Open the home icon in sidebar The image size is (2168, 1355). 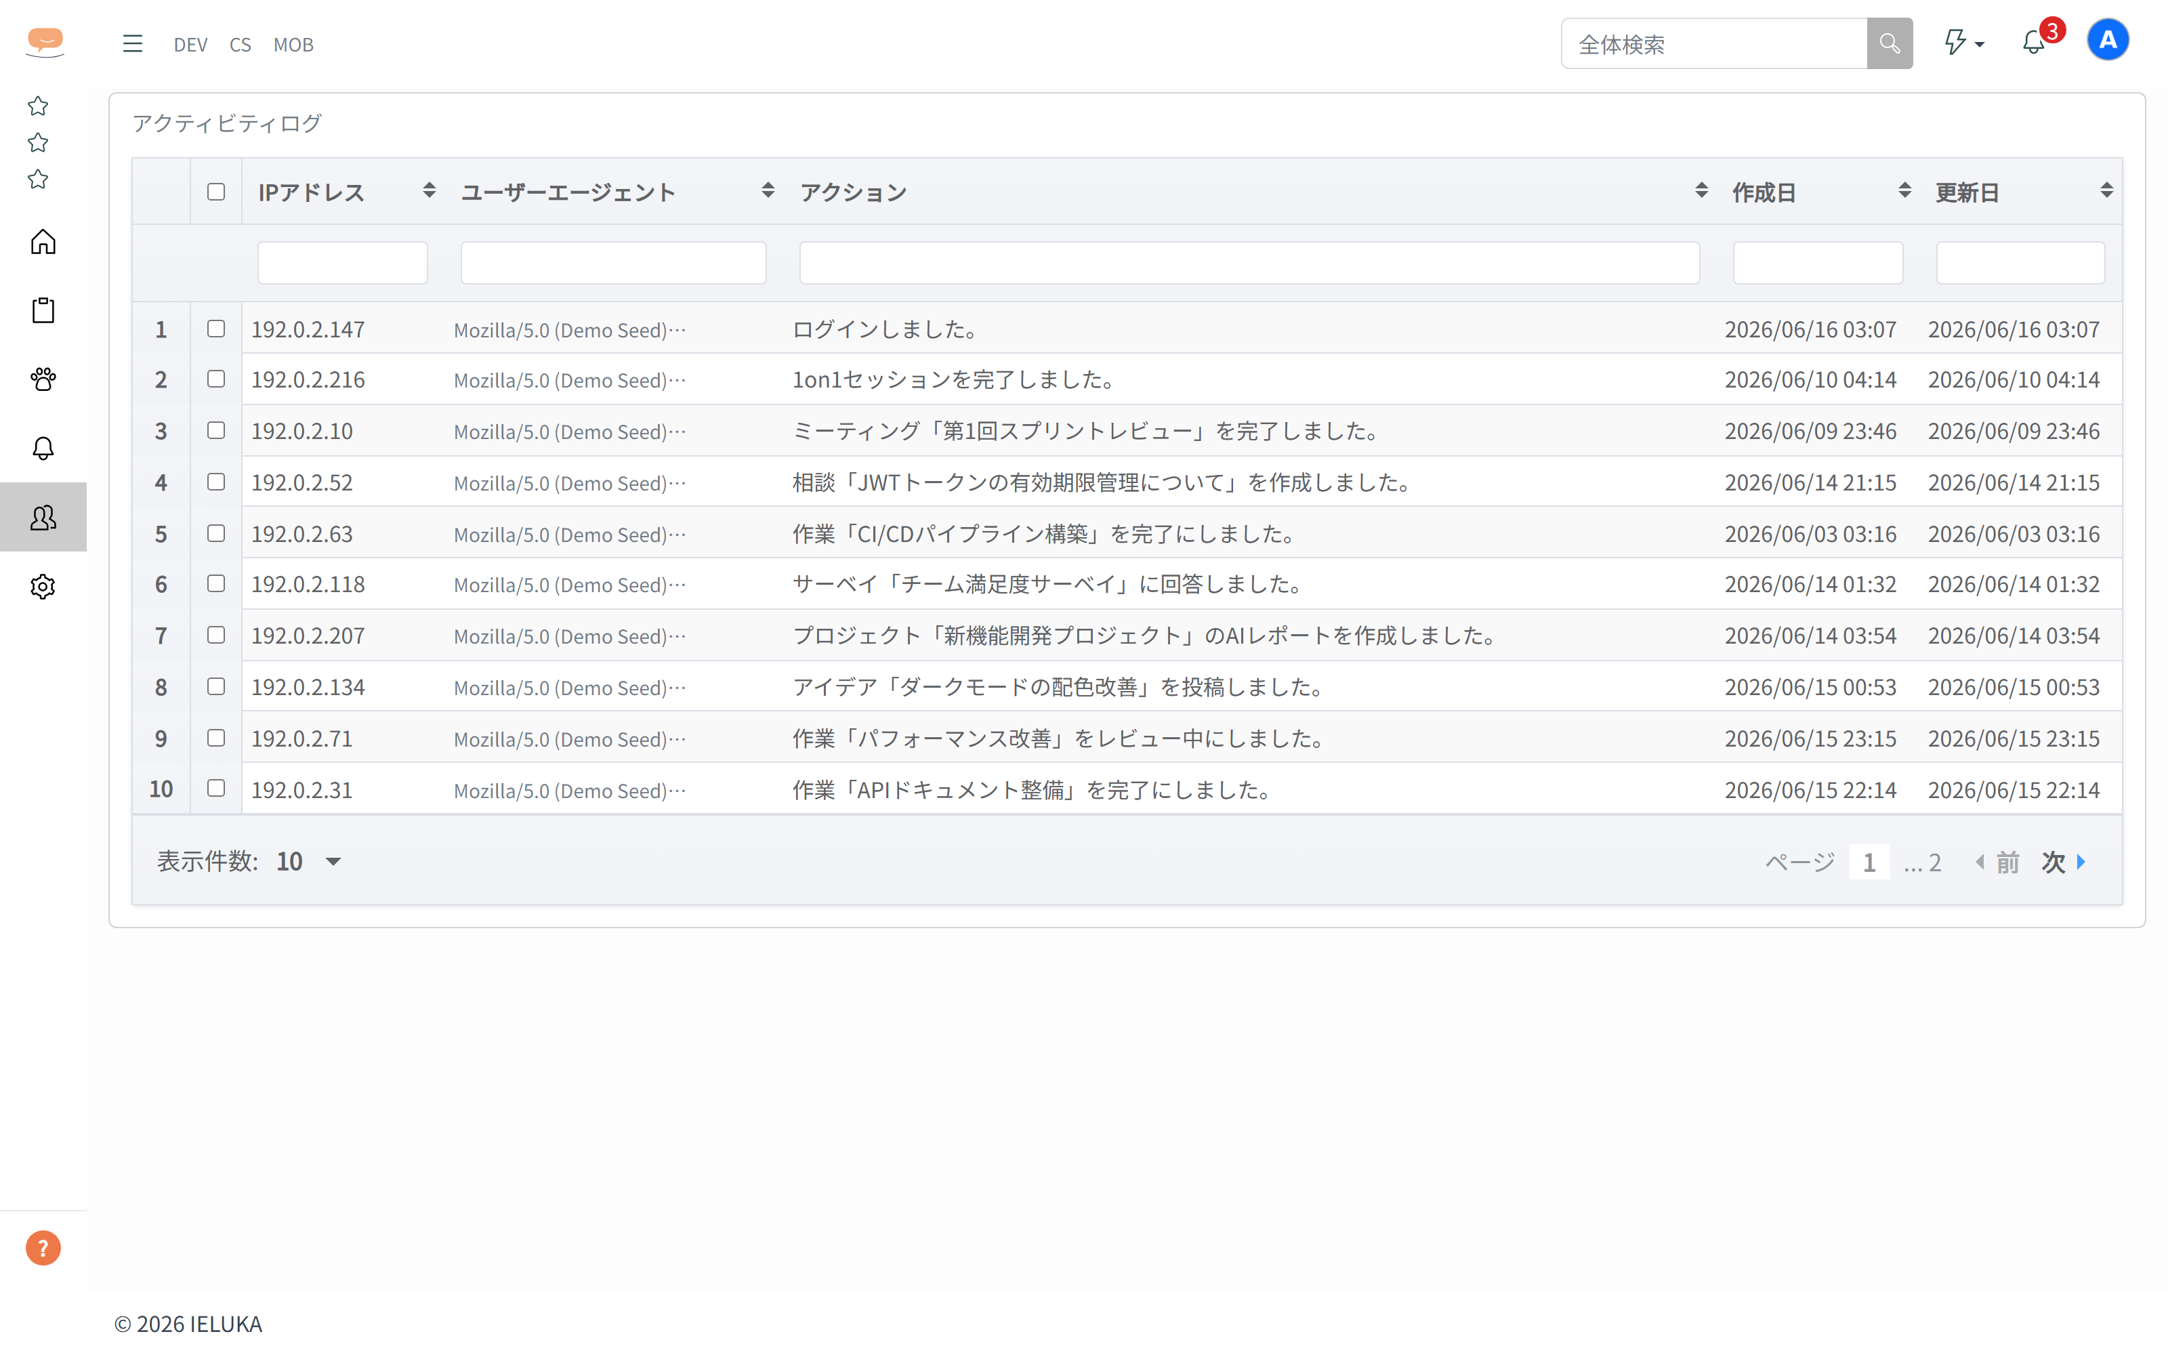(43, 242)
